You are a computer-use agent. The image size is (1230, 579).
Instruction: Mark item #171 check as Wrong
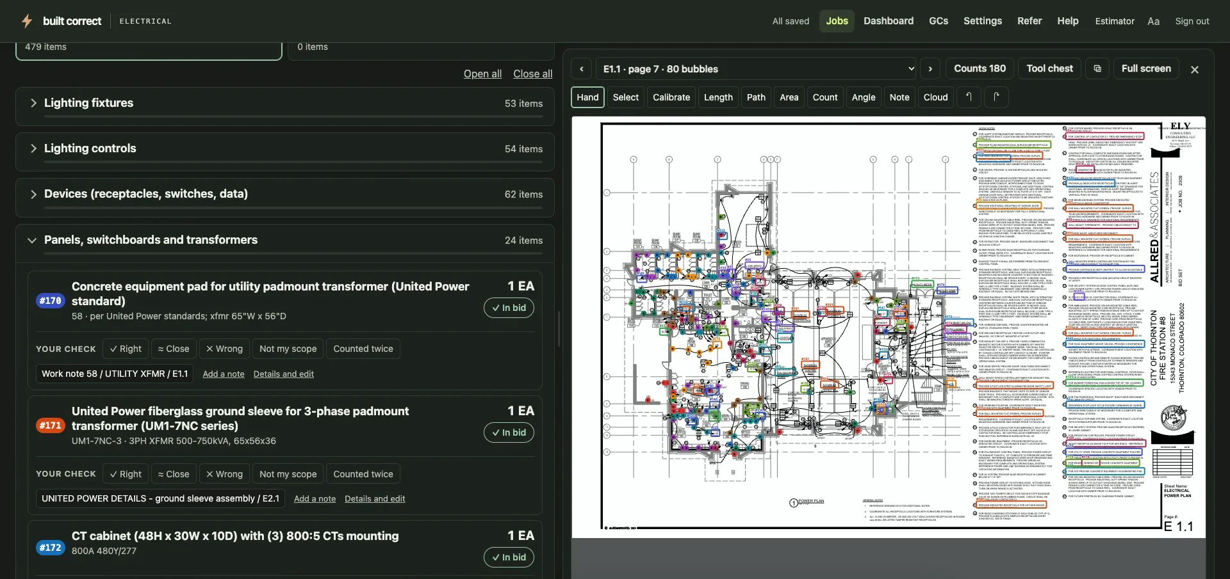click(224, 474)
